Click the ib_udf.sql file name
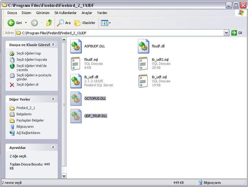 [x=159, y=77]
